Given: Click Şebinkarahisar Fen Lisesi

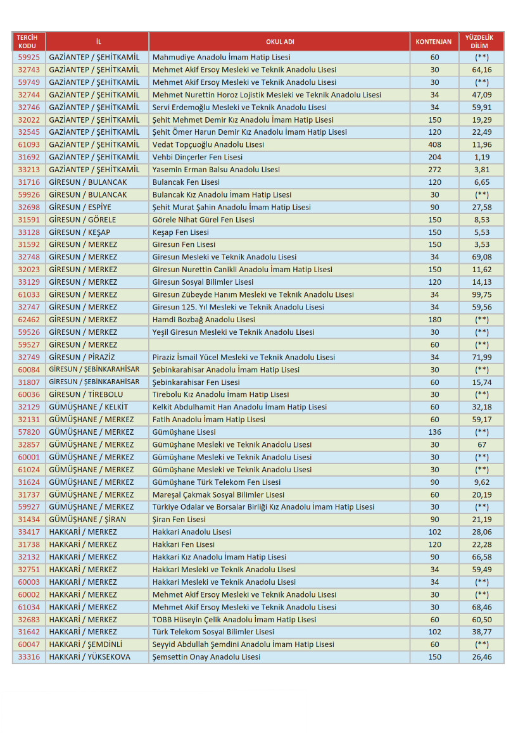Looking at the screenshot, I should 196,382.
